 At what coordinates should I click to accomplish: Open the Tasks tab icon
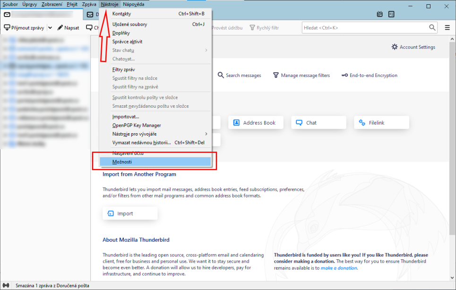(x=391, y=14)
